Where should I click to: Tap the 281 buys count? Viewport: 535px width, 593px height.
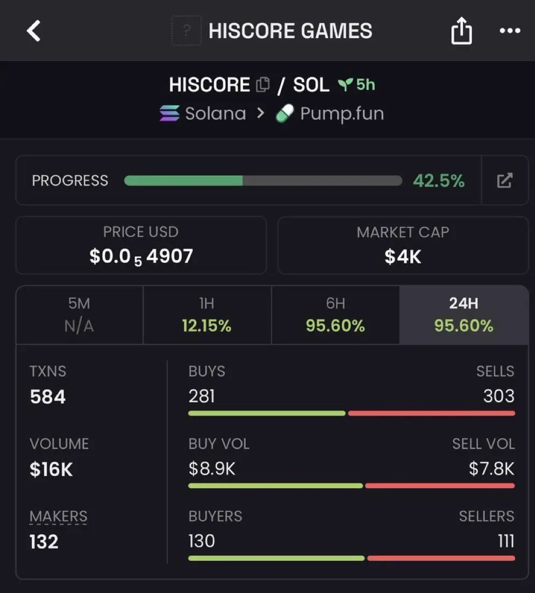202,396
